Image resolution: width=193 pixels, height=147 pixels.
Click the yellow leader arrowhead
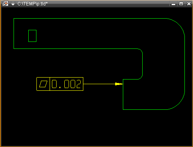pyautogui.click(x=119, y=84)
